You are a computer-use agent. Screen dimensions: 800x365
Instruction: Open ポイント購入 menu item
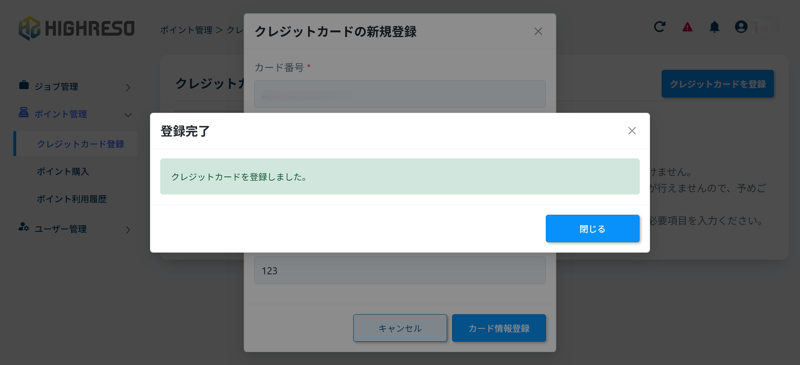tap(63, 171)
